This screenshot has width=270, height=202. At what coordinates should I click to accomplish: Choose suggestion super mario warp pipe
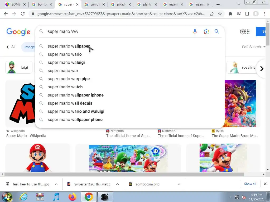[130, 79]
